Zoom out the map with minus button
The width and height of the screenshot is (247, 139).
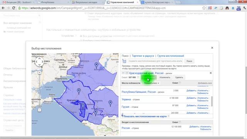[x=39, y=110]
